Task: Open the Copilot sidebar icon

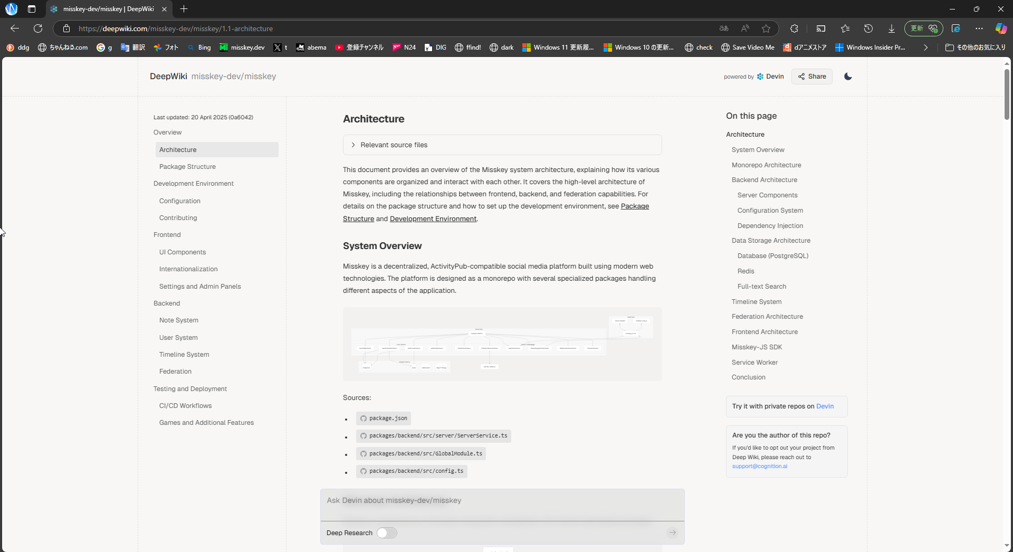Action: click(x=1001, y=28)
